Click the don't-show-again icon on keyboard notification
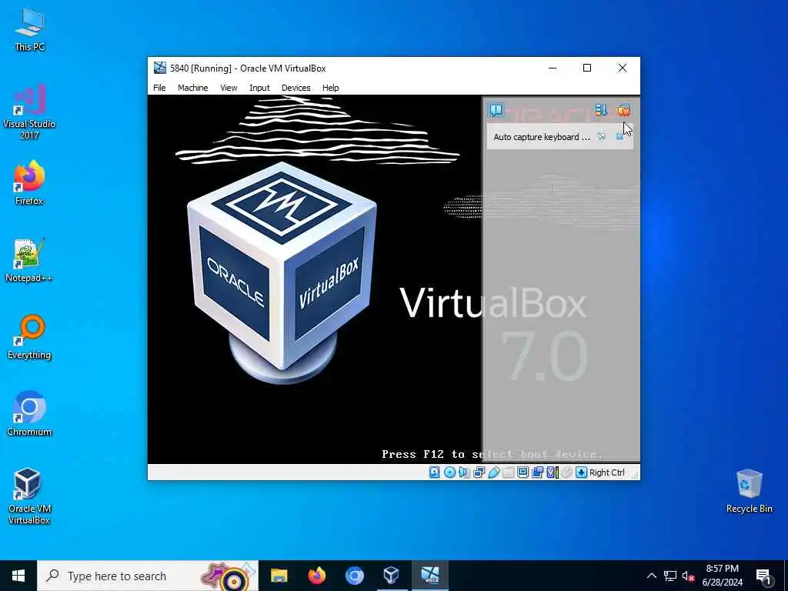Viewport: 788px width, 591px height. 602,136
